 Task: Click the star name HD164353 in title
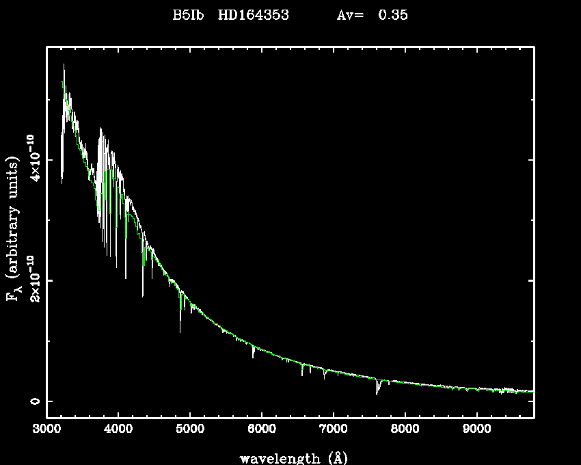point(252,15)
